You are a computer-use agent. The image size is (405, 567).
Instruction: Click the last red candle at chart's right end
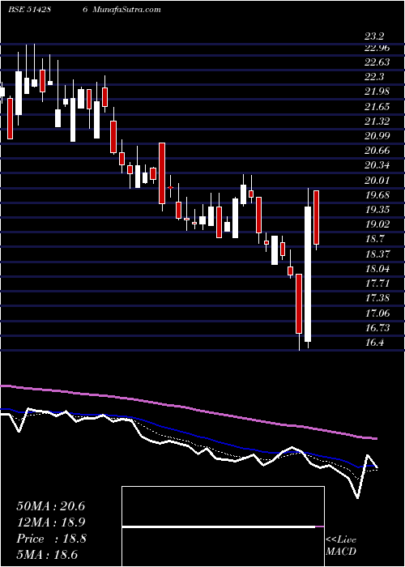[x=316, y=217]
